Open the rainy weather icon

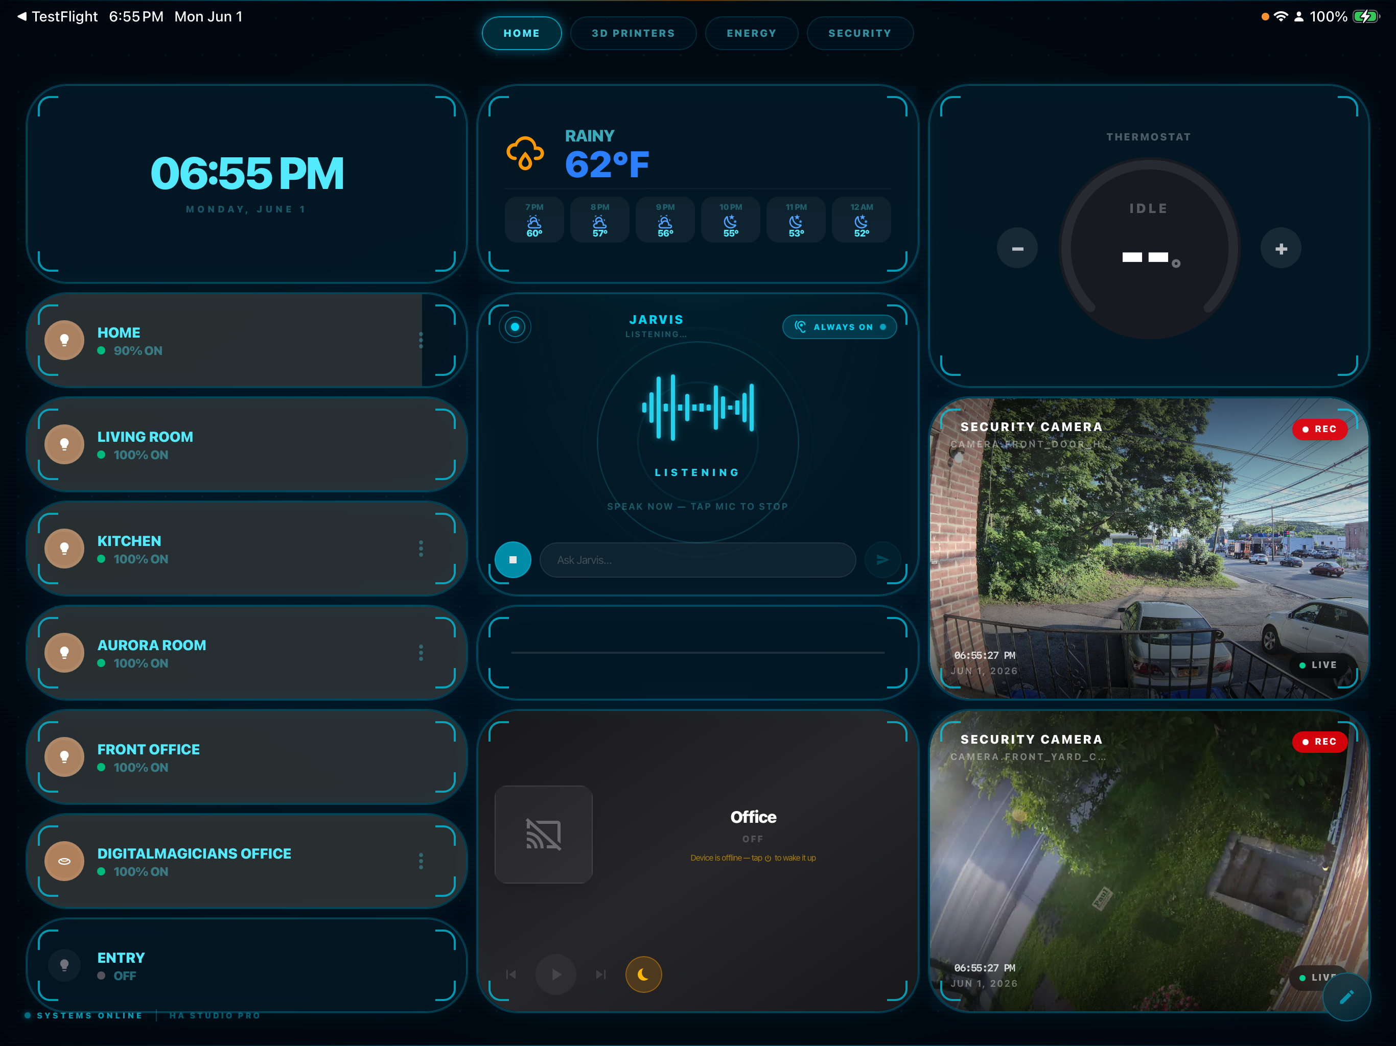click(525, 153)
